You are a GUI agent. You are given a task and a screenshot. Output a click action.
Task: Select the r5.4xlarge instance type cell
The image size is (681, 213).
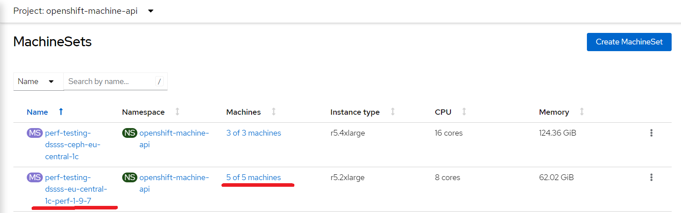348,133
